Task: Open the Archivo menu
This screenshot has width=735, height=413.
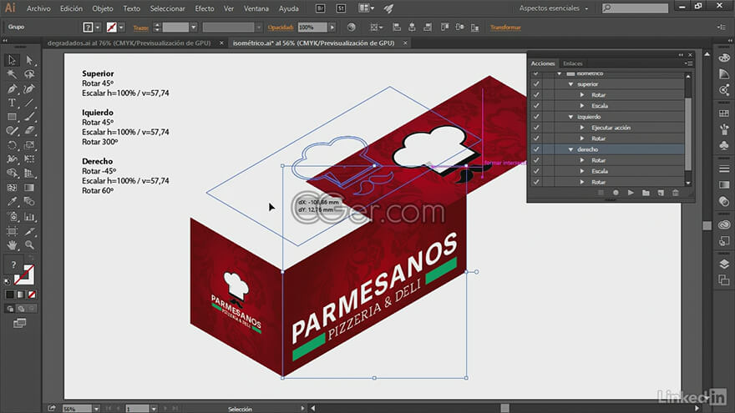Action: (x=38, y=8)
